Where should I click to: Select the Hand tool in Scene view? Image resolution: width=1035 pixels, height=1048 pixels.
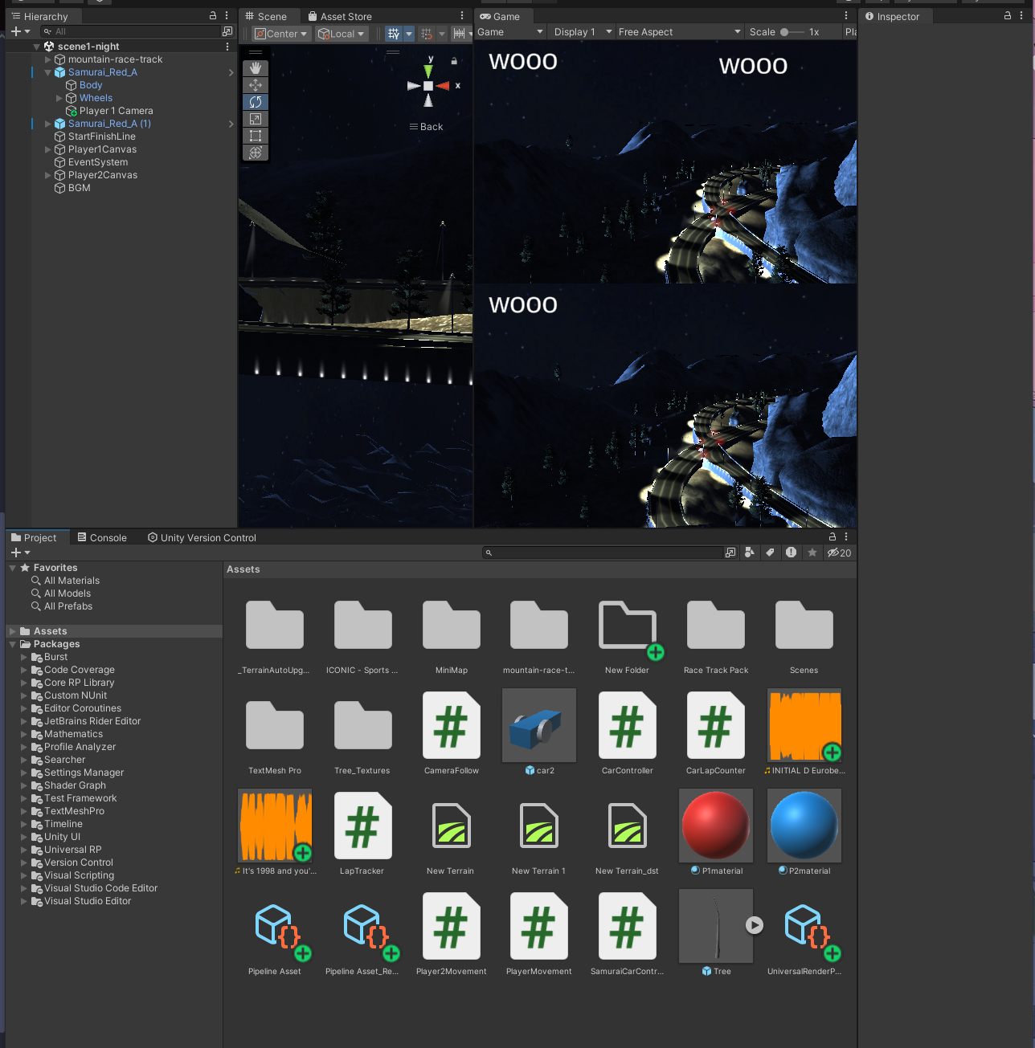click(x=256, y=68)
